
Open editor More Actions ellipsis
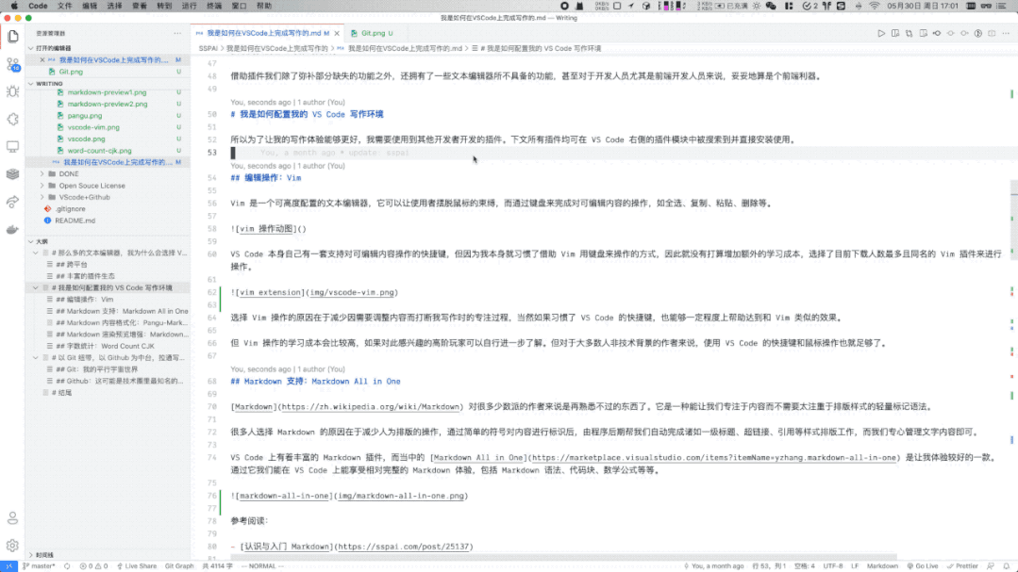pos(1006,33)
